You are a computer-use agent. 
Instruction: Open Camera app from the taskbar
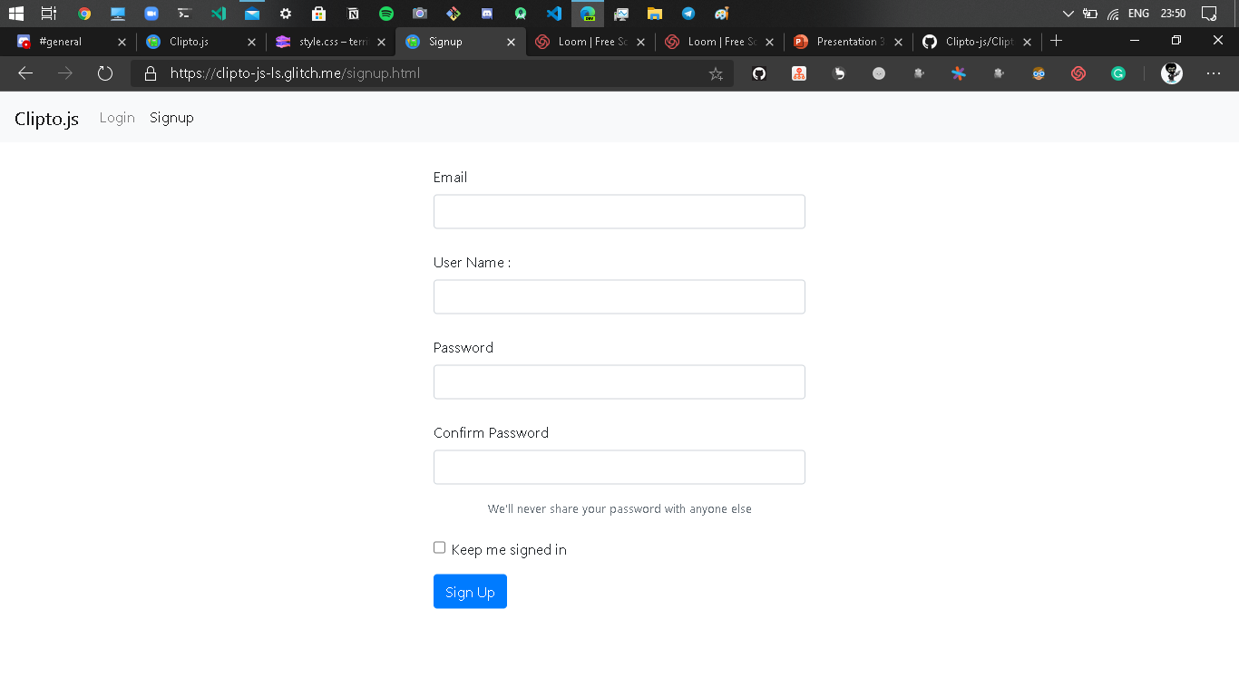click(x=419, y=14)
